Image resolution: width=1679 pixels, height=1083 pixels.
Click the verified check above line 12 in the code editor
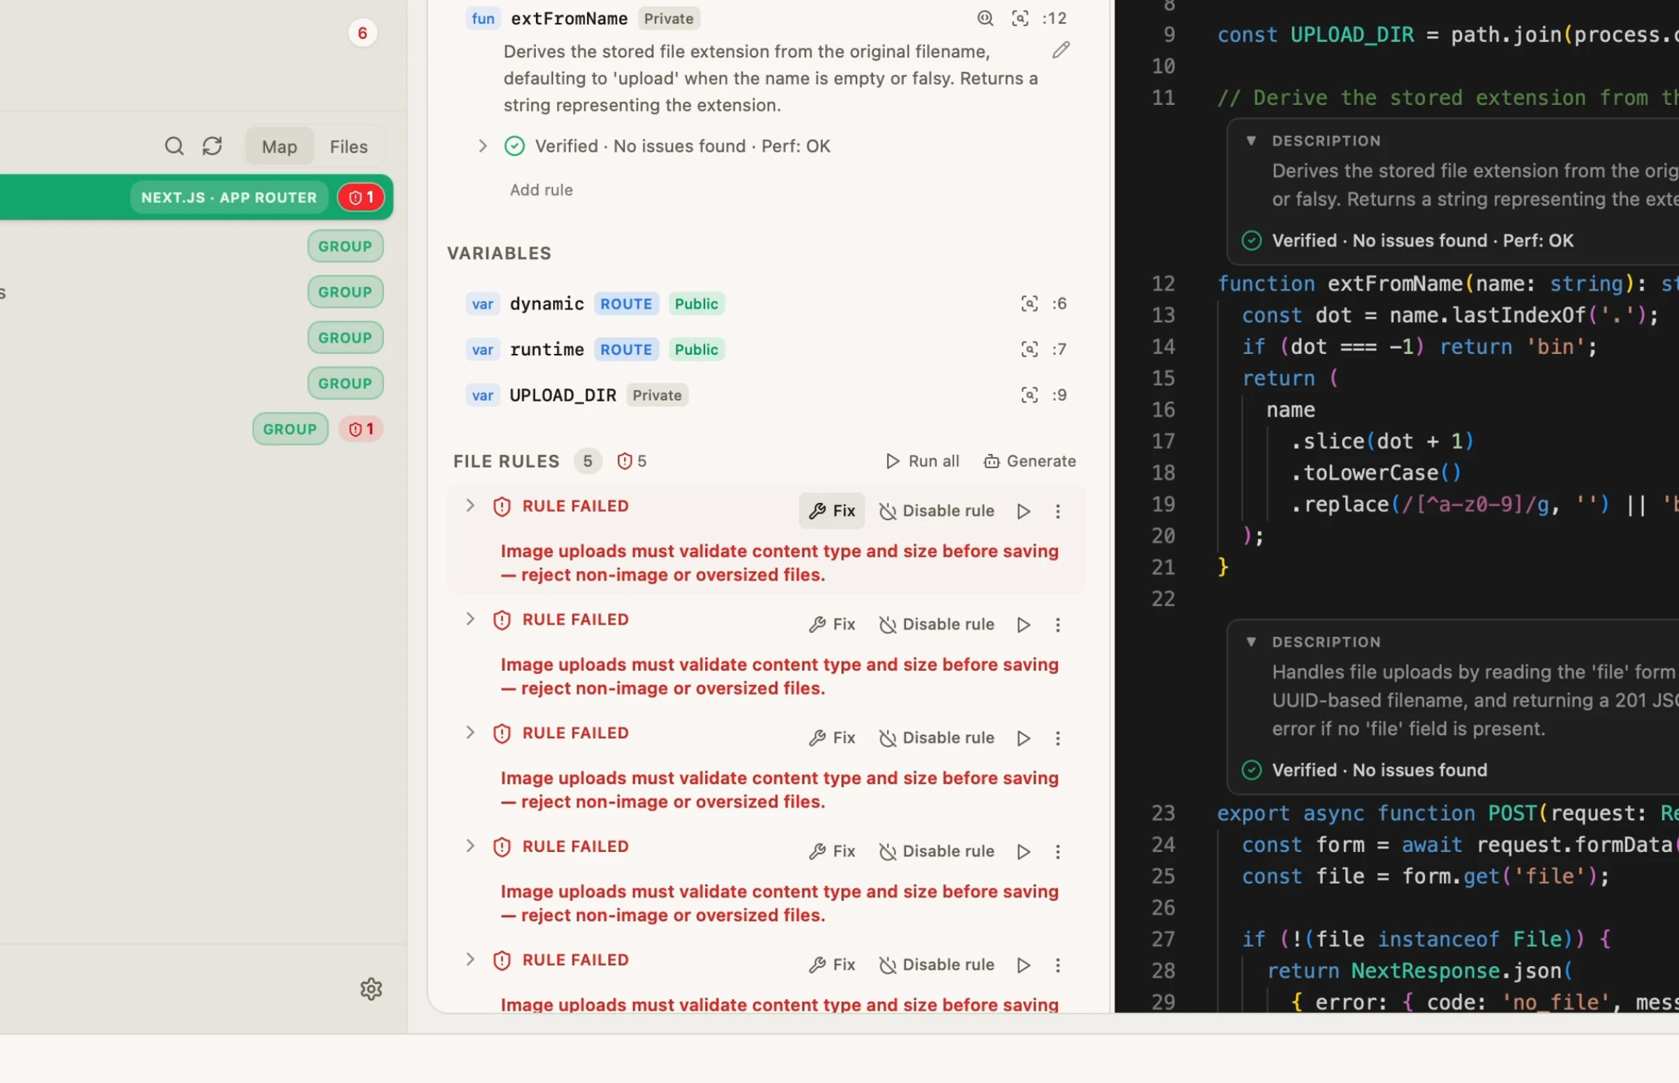click(x=1252, y=241)
